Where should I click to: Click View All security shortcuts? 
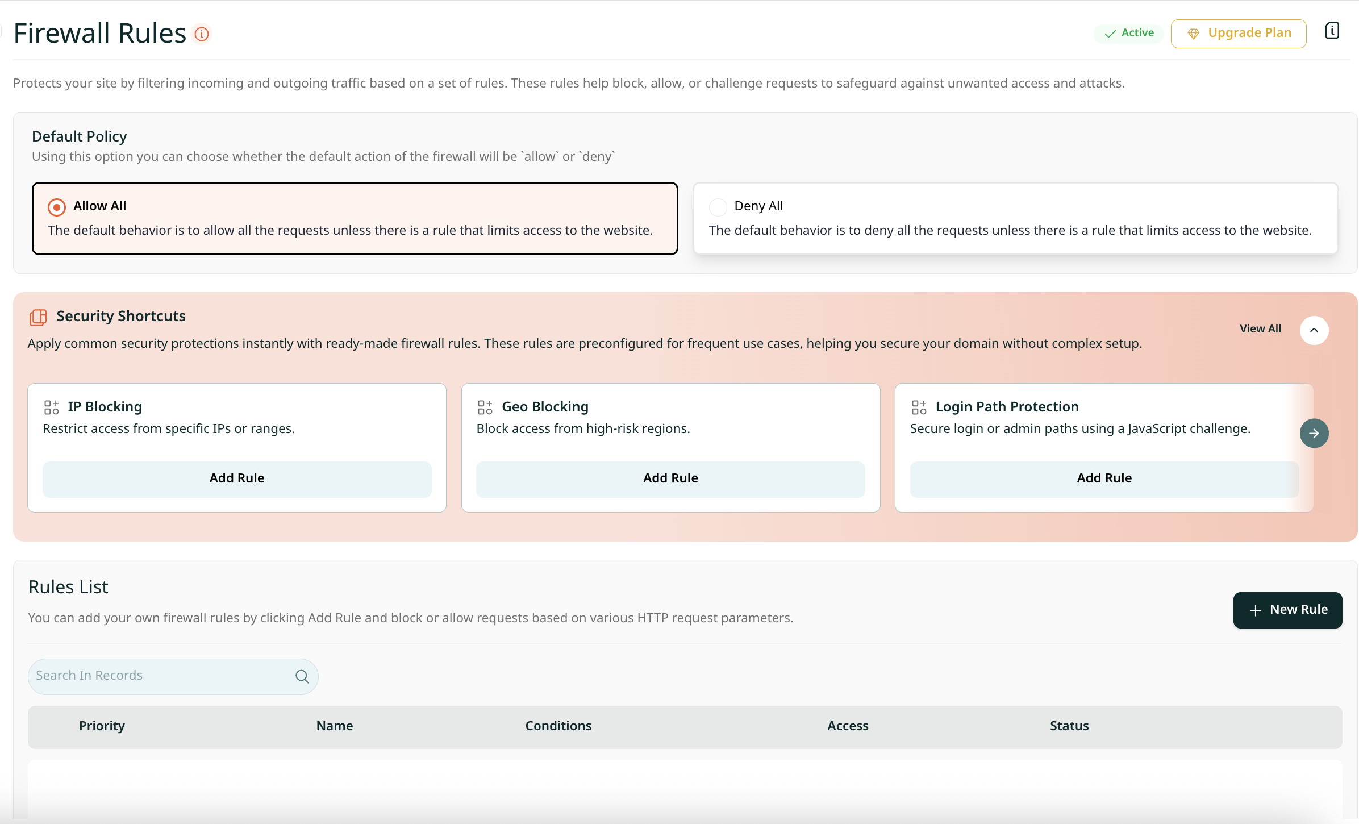click(1260, 328)
